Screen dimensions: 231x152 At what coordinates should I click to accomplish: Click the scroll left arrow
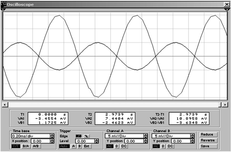(5, 105)
